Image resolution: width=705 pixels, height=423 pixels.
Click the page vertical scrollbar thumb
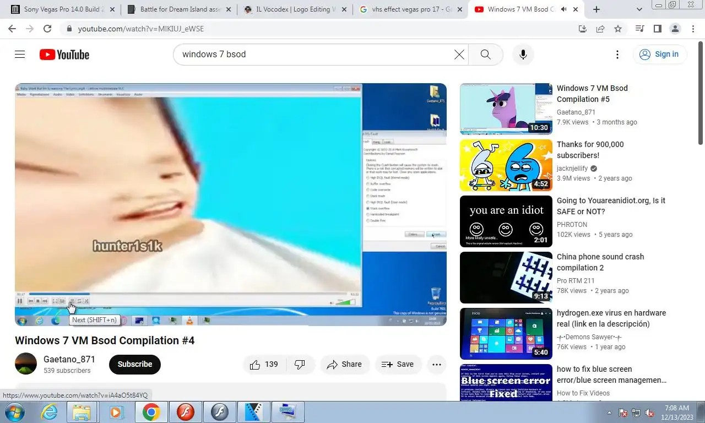coord(701,94)
